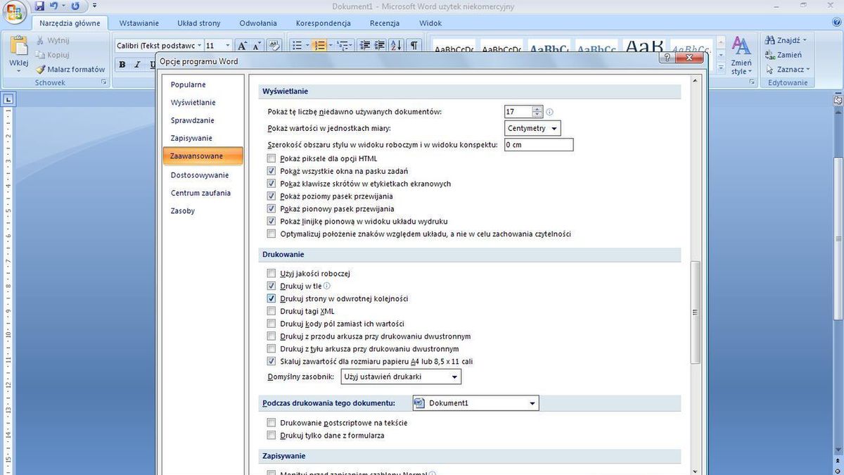Expand the Zaznacz dropdown arrow
Screen dimensions: 844x475
point(808,69)
